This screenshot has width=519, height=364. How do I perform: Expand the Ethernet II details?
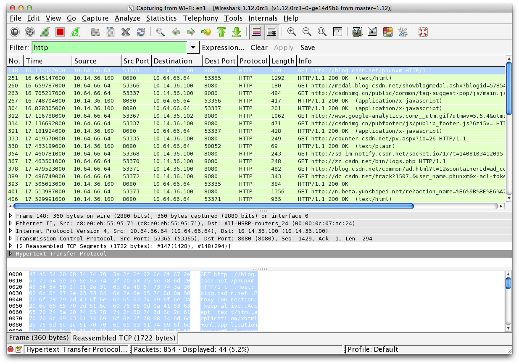click(11, 223)
